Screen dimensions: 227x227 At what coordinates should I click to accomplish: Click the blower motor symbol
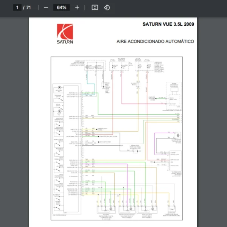click(x=177, y=135)
